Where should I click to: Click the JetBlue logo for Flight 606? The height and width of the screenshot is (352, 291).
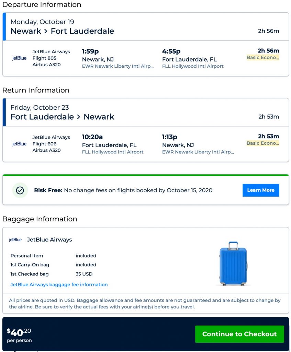[x=19, y=144]
